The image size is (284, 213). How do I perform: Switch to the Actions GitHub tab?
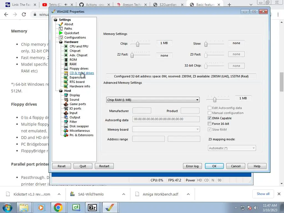(95, 5)
